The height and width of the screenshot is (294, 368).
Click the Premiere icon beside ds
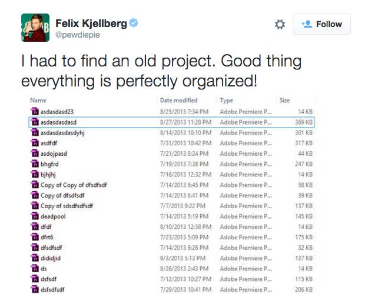(x=34, y=269)
